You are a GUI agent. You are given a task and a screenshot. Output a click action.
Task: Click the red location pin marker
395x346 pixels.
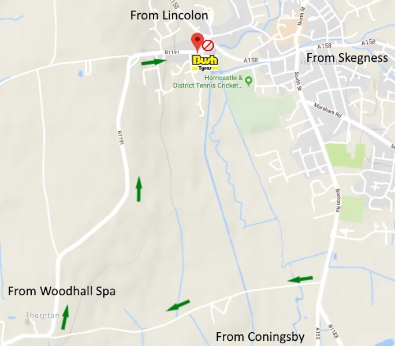[x=197, y=43]
